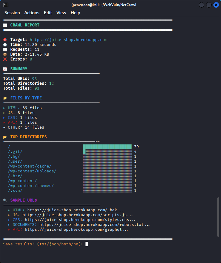221x263 pixels.
Task: Click the folder icon beside Files By Type
Action: pyautogui.click(x=5, y=98)
